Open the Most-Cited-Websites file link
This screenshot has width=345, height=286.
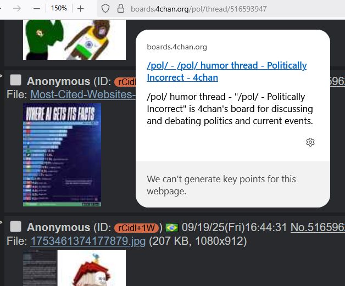pos(83,94)
